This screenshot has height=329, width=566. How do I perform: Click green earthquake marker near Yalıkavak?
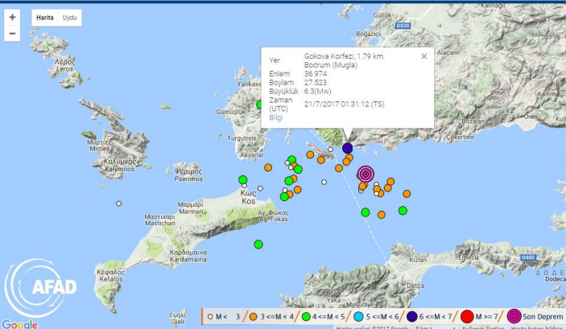(261, 105)
